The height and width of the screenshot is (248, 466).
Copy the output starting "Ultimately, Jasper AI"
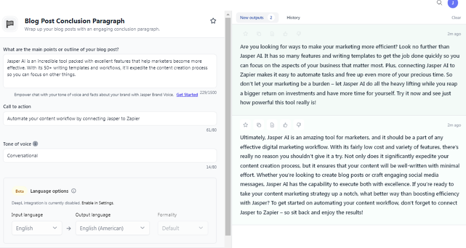point(259,125)
